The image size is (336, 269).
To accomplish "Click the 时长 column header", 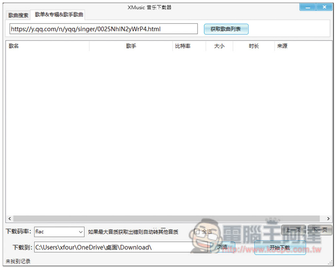I will pos(254,46).
